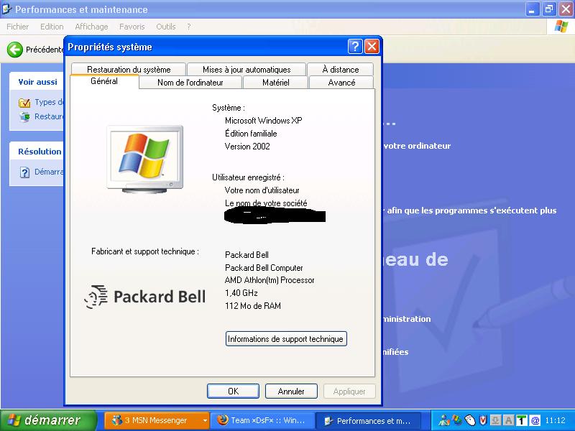The image size is (575, 431).
Task: Click the grey letter A tray icon
Action: 509,420
